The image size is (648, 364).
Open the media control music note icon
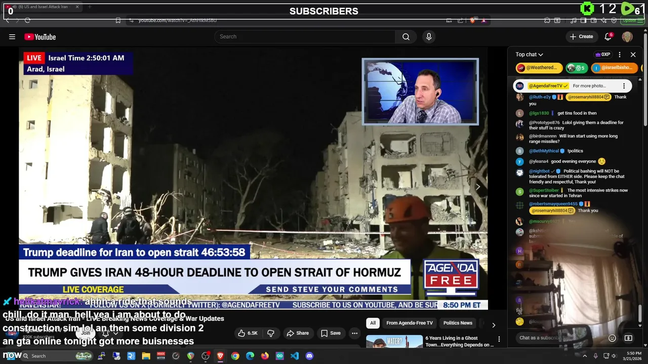(573, 20)
